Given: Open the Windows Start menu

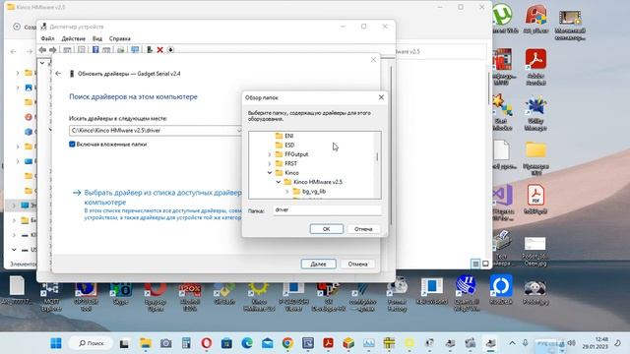Looking at the screenshot, I should click(x=56, y=343).
